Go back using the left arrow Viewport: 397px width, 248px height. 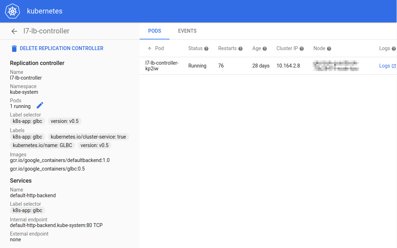[x=14, y=31]
